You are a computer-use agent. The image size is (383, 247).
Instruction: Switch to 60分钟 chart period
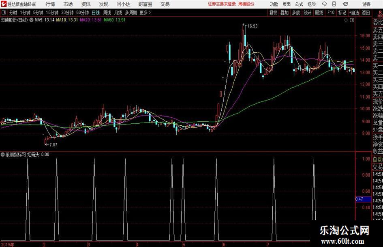tap(82, 13)
